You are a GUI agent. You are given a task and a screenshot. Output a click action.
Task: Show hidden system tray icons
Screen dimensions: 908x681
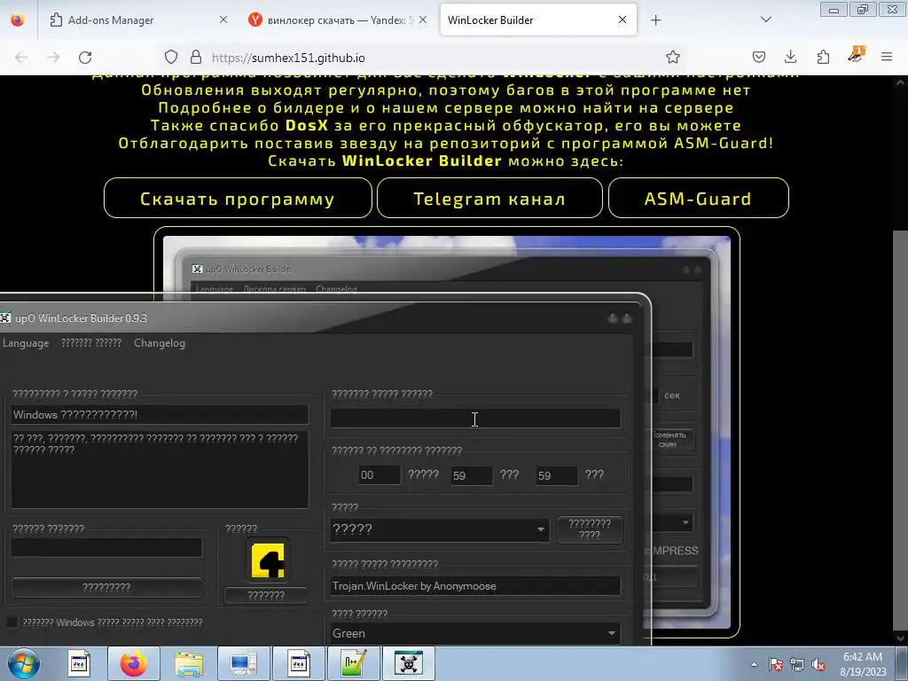click(x=754, y=664)
